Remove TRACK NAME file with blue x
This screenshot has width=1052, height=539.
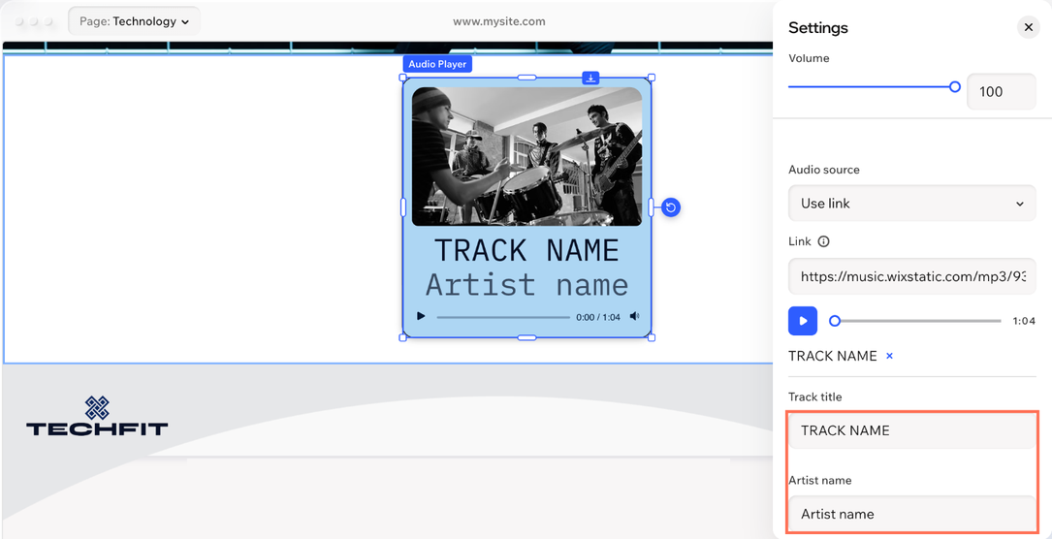(x=890, y=356)
